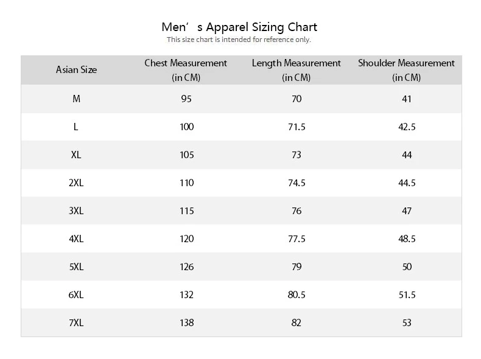Viewport: 481px width, 359px height.
Task: Click chest value 126 for size 5XL
Action: coord(186,267)
